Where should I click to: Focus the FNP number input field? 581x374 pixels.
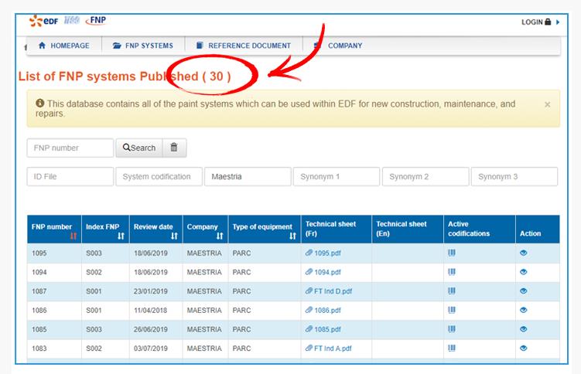(70, 148)
